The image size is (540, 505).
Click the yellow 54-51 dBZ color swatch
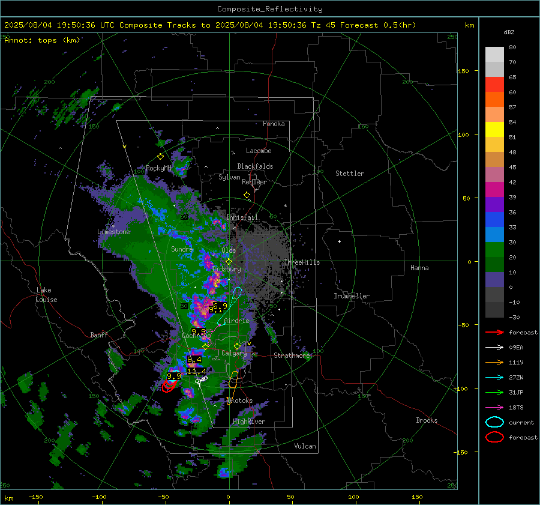point(494,129)
